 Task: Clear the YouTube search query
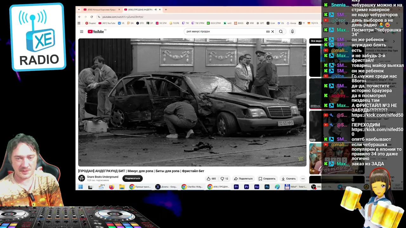tap(272, 31)
